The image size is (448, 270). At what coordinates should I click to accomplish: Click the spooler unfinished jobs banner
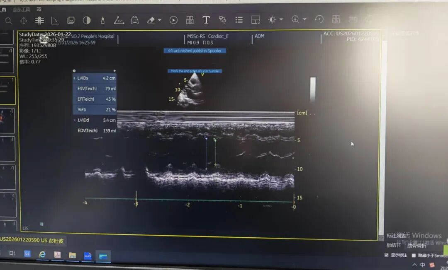tap(195, 51)
